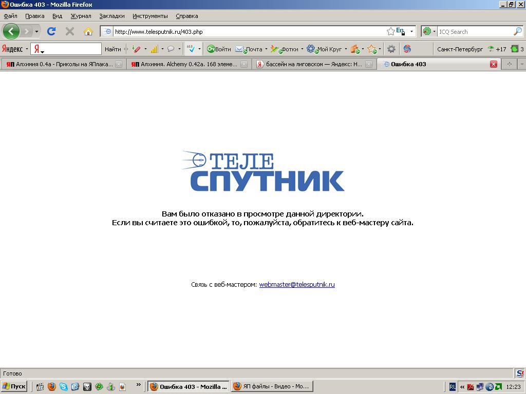The image size is (526, 394).
Task: Open the media player clapperboard quick launch icon
Action: pos(40,387)
